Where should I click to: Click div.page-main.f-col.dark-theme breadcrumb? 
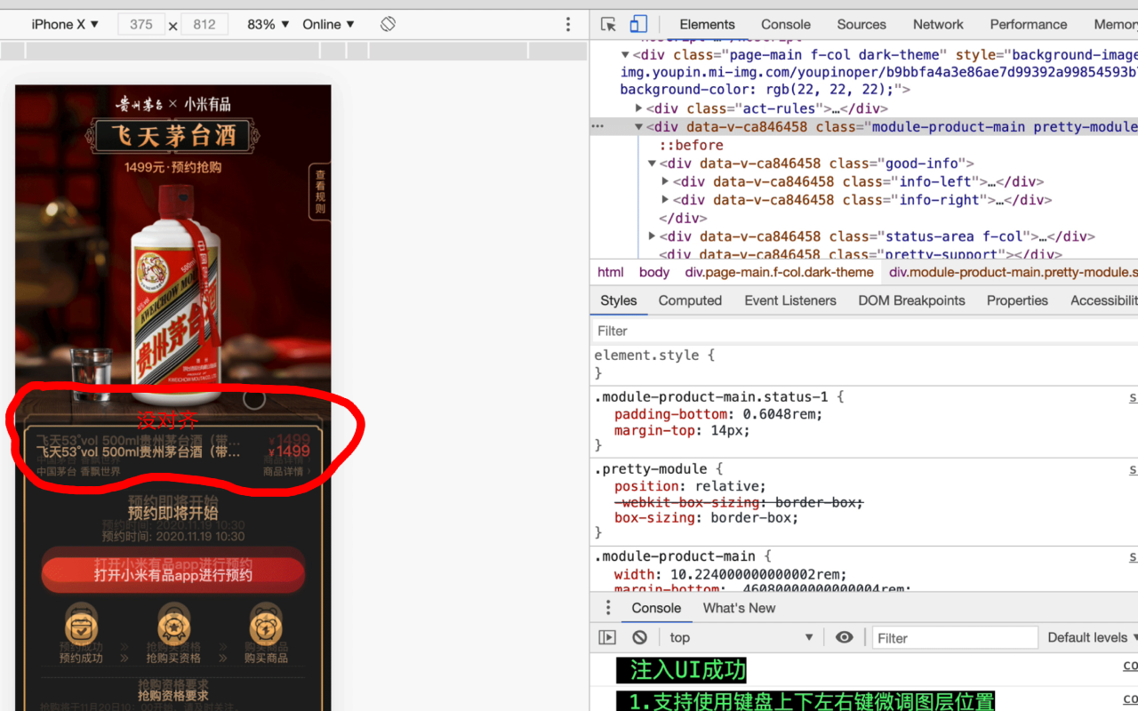[x=779, y=272]
